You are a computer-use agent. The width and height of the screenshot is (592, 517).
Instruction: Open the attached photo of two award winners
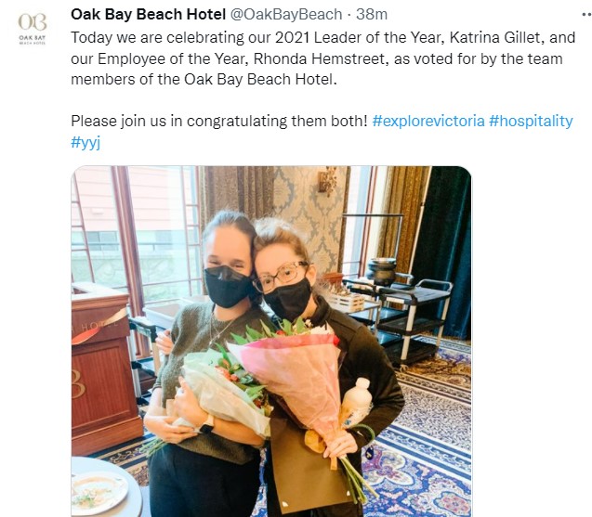(x=271, y=342)
